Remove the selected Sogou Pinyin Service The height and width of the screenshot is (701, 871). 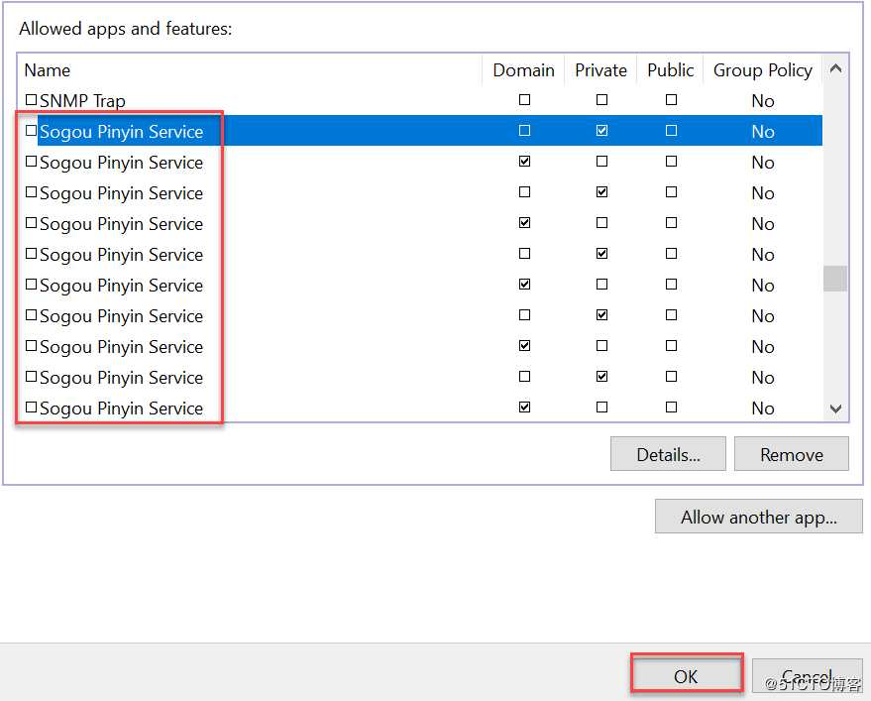point(792,454)
